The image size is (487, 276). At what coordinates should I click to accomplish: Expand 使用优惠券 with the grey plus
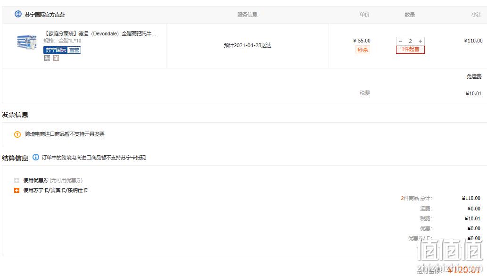click(x=17, y=180)
